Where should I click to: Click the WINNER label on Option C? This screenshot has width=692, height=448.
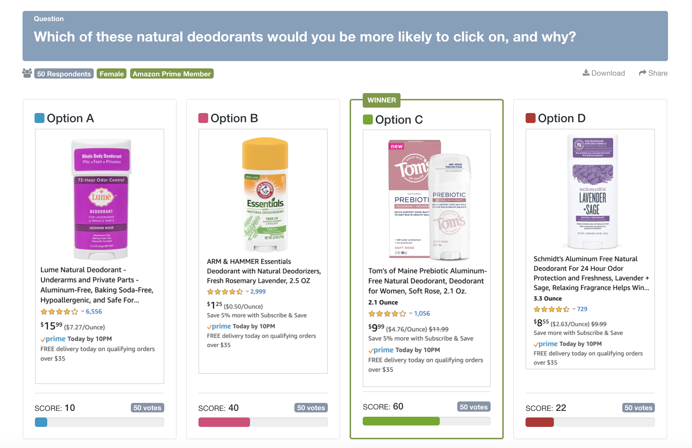point(382,100)
